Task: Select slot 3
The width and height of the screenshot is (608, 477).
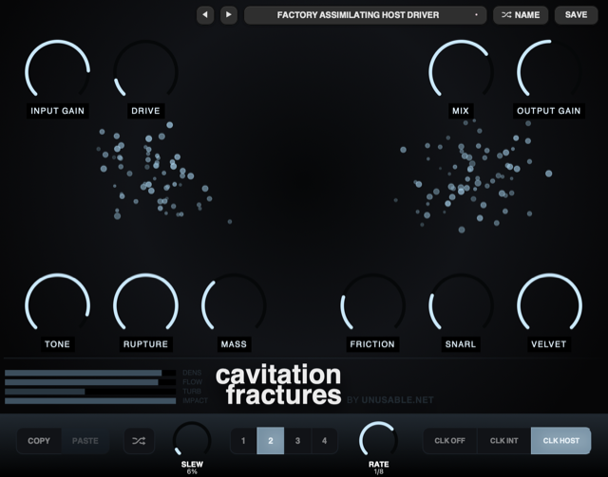Action: [x=297, y=441]
